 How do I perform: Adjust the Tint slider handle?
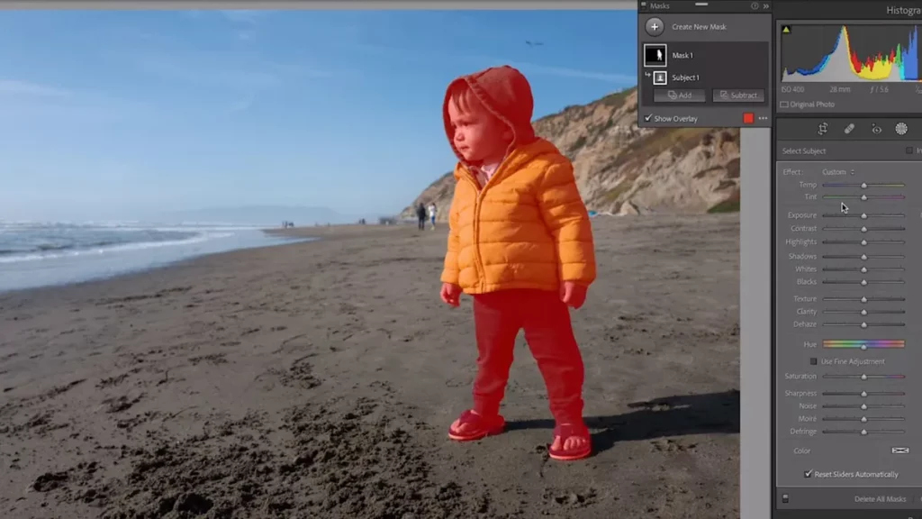tap(863, 197)
